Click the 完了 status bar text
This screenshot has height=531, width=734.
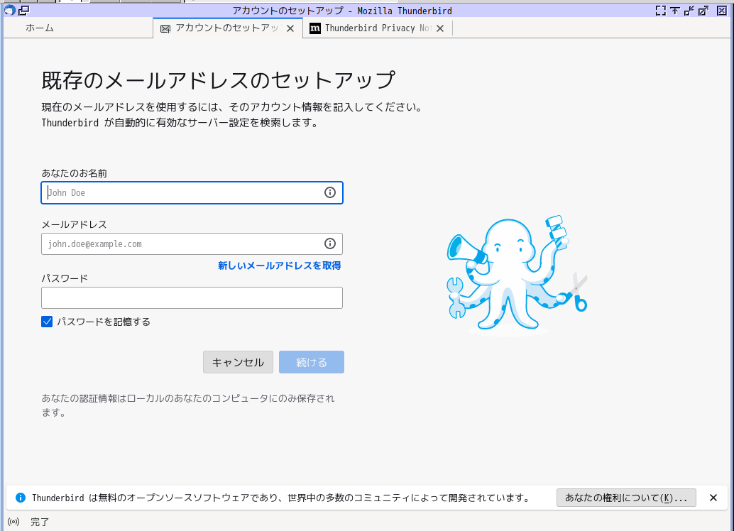coord(40,522)
